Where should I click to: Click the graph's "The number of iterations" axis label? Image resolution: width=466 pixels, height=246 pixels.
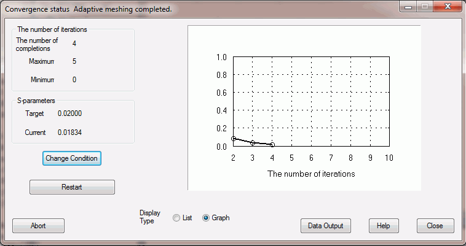point(311,174)
